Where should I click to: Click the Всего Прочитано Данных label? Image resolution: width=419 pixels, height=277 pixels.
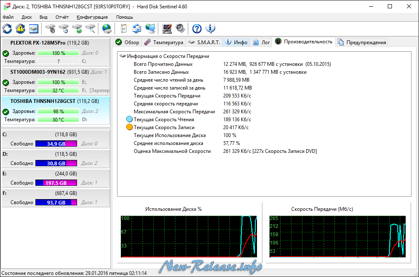[x=163, y=64]
